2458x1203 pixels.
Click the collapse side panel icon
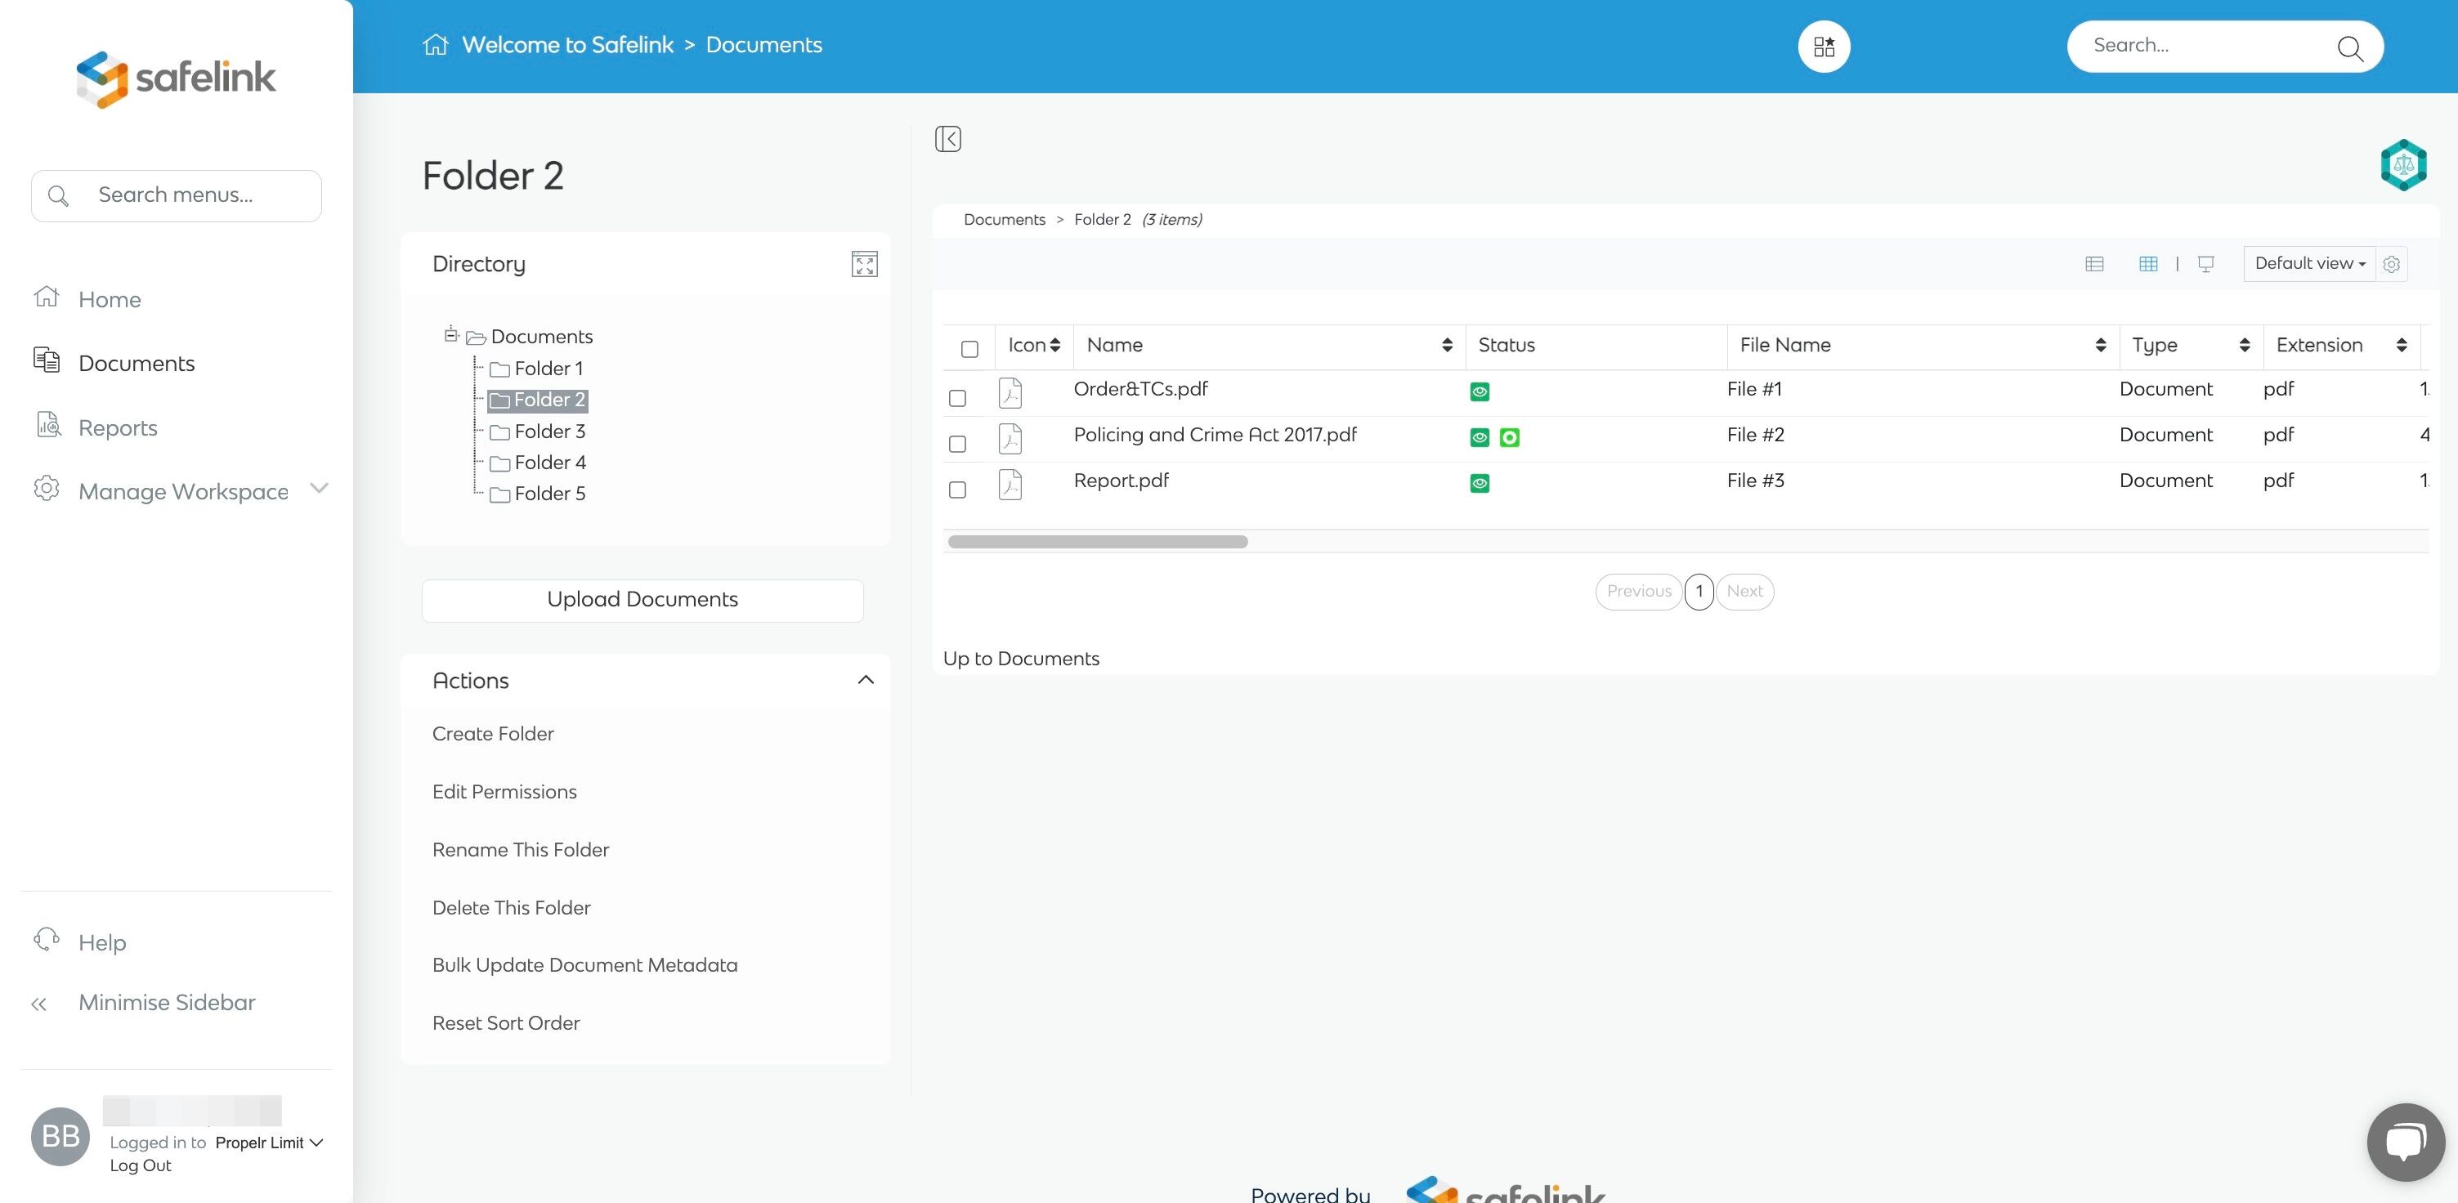pos(947,139)
